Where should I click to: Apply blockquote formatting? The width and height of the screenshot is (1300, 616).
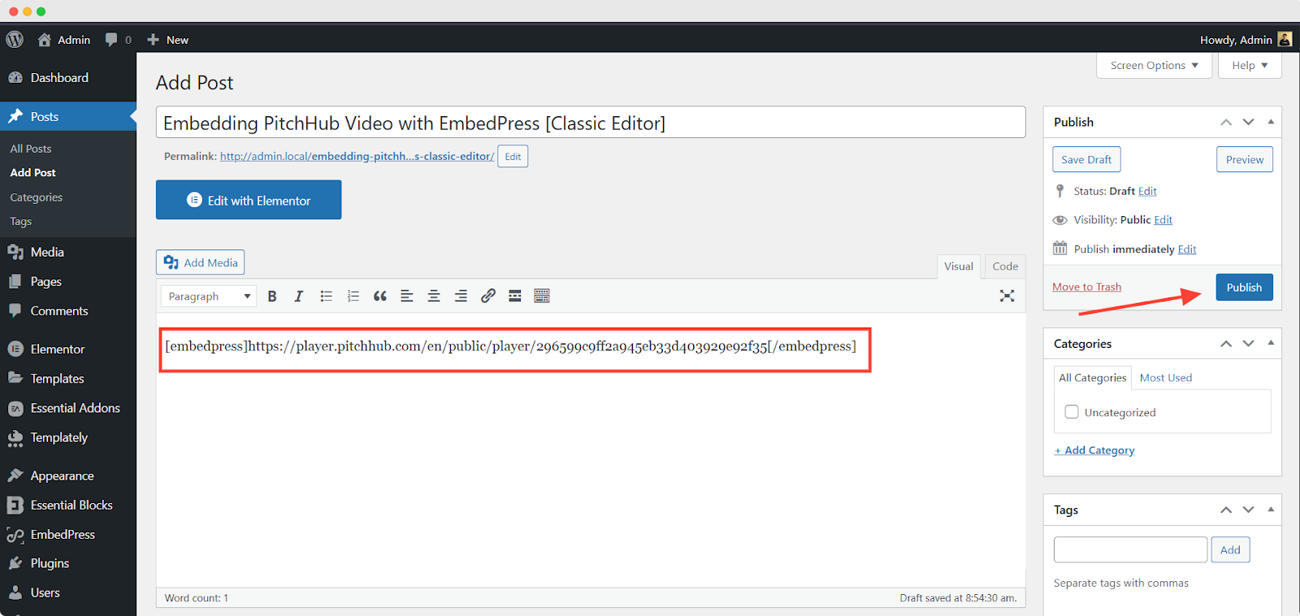379,296
